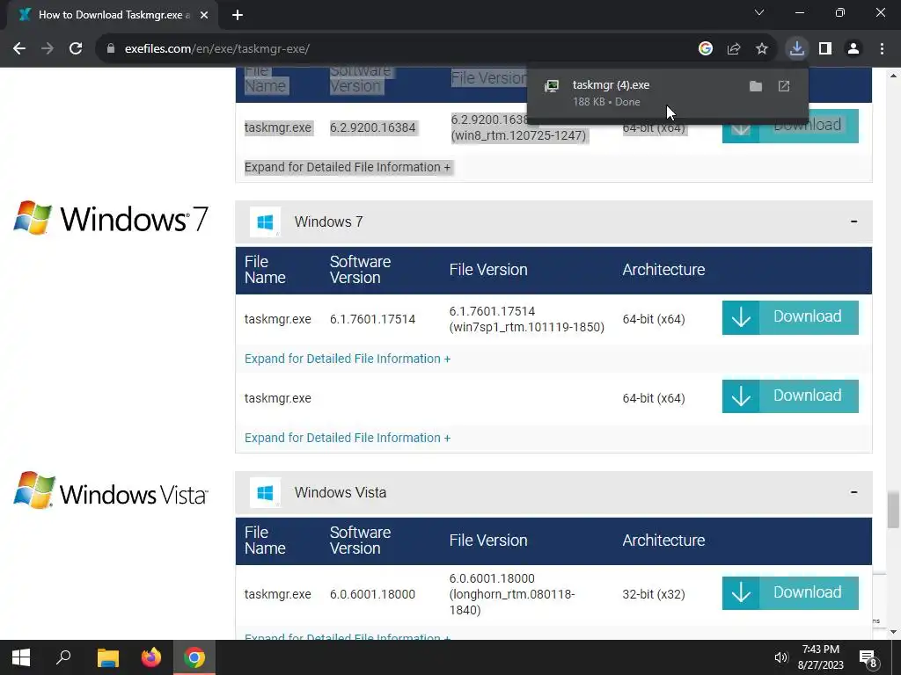
Task: Open the Windows Start menu
Action: (x=21, y=657)
